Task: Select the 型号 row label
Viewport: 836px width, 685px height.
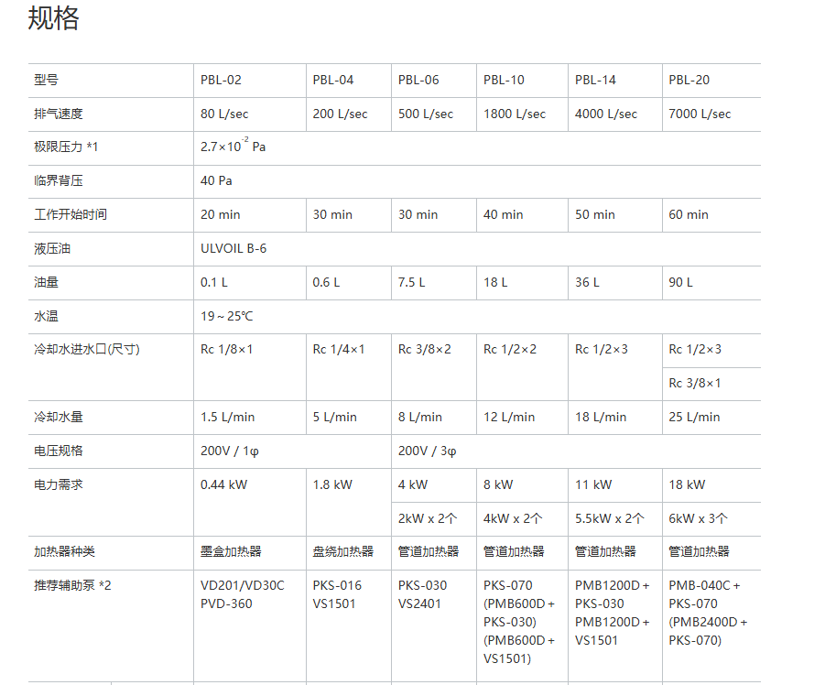Action: tap(47, 80)
